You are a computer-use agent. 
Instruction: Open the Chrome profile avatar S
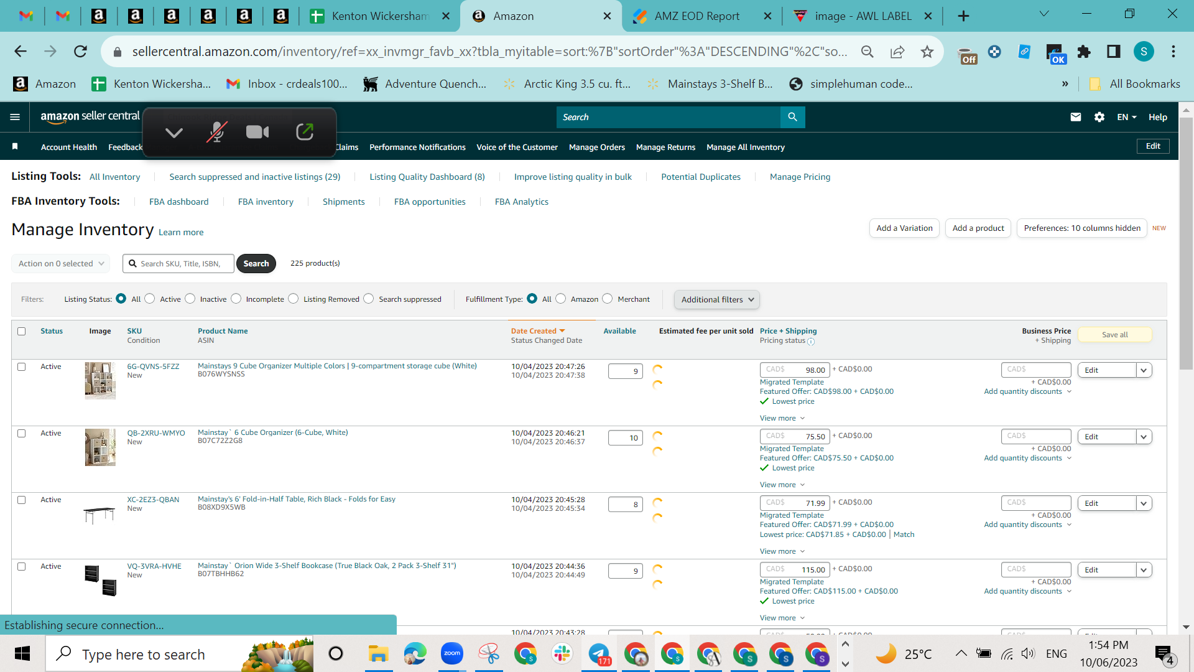tap(1144, 52)
